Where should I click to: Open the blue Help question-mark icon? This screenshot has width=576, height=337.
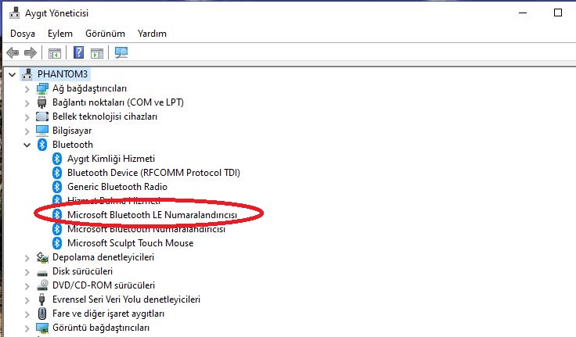[78, 52]
